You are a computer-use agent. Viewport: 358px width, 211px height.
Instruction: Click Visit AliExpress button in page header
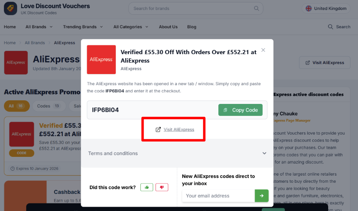325,63
